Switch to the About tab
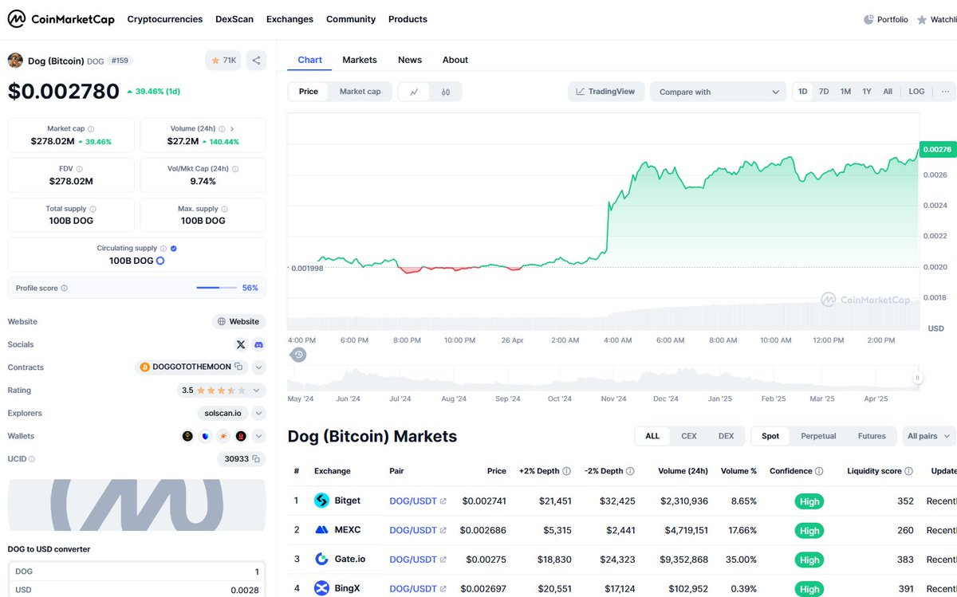The height and width of the screenshot is (597, 957). tap(455, 60)
